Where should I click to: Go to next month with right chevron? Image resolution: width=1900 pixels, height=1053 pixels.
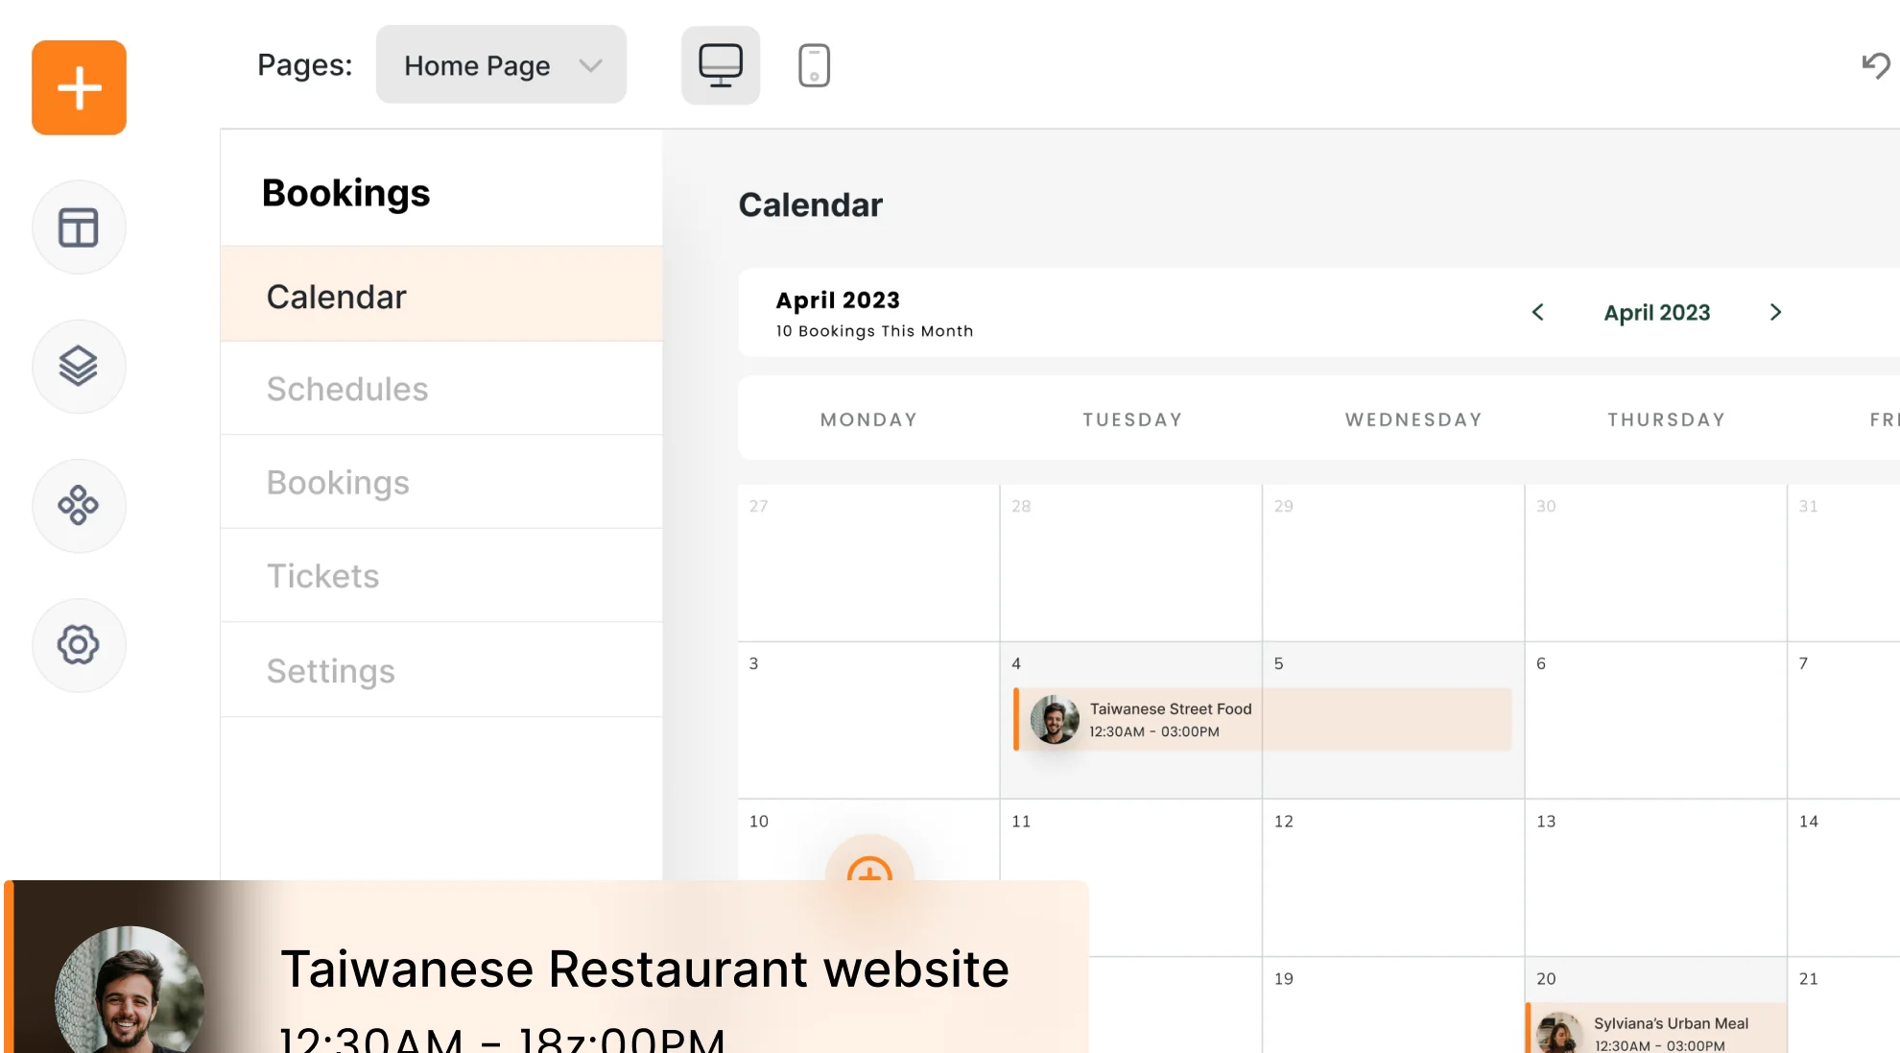pos(1775,312)
